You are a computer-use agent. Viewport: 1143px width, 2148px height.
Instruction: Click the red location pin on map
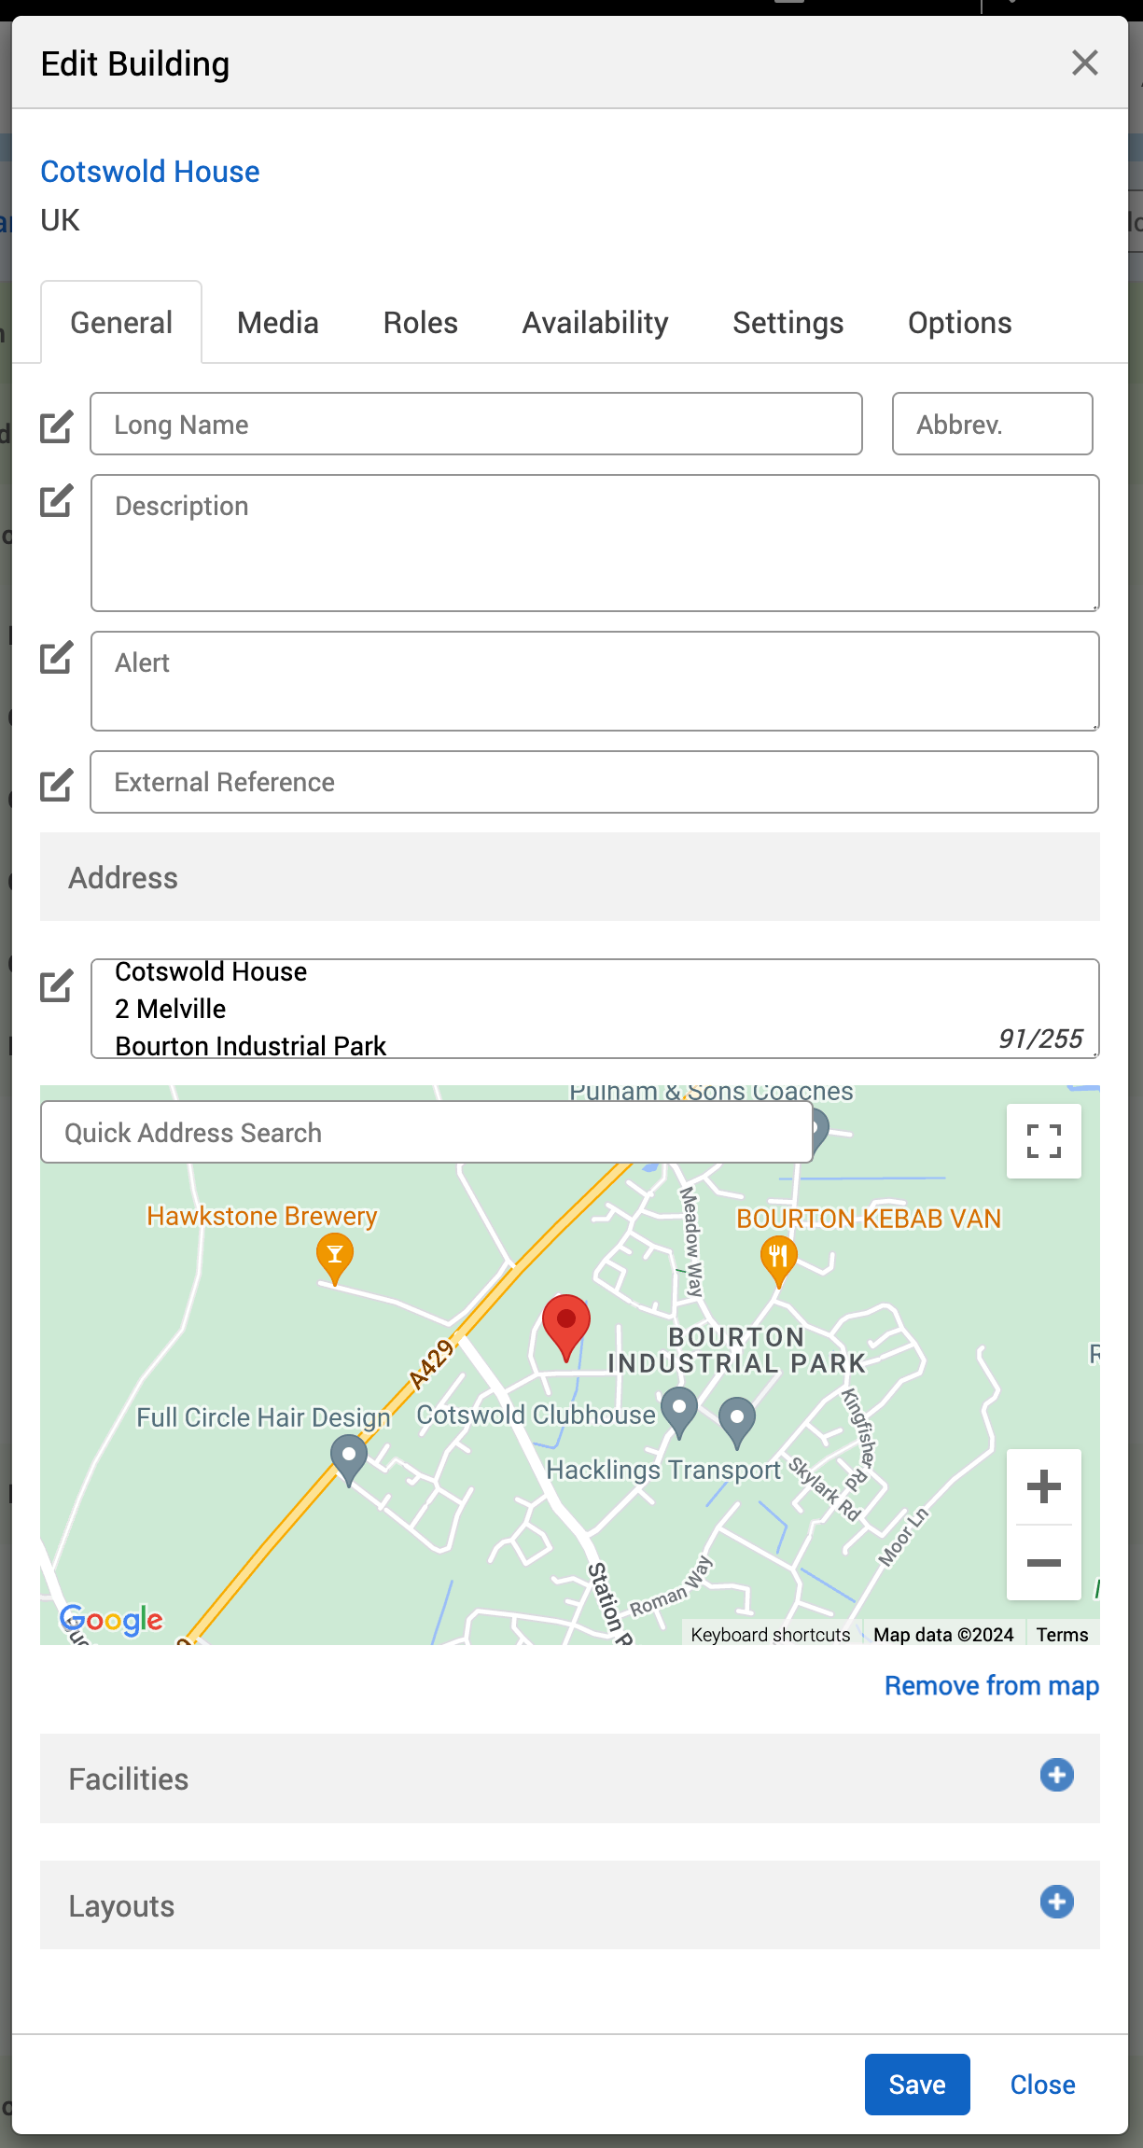[565, 1324]
